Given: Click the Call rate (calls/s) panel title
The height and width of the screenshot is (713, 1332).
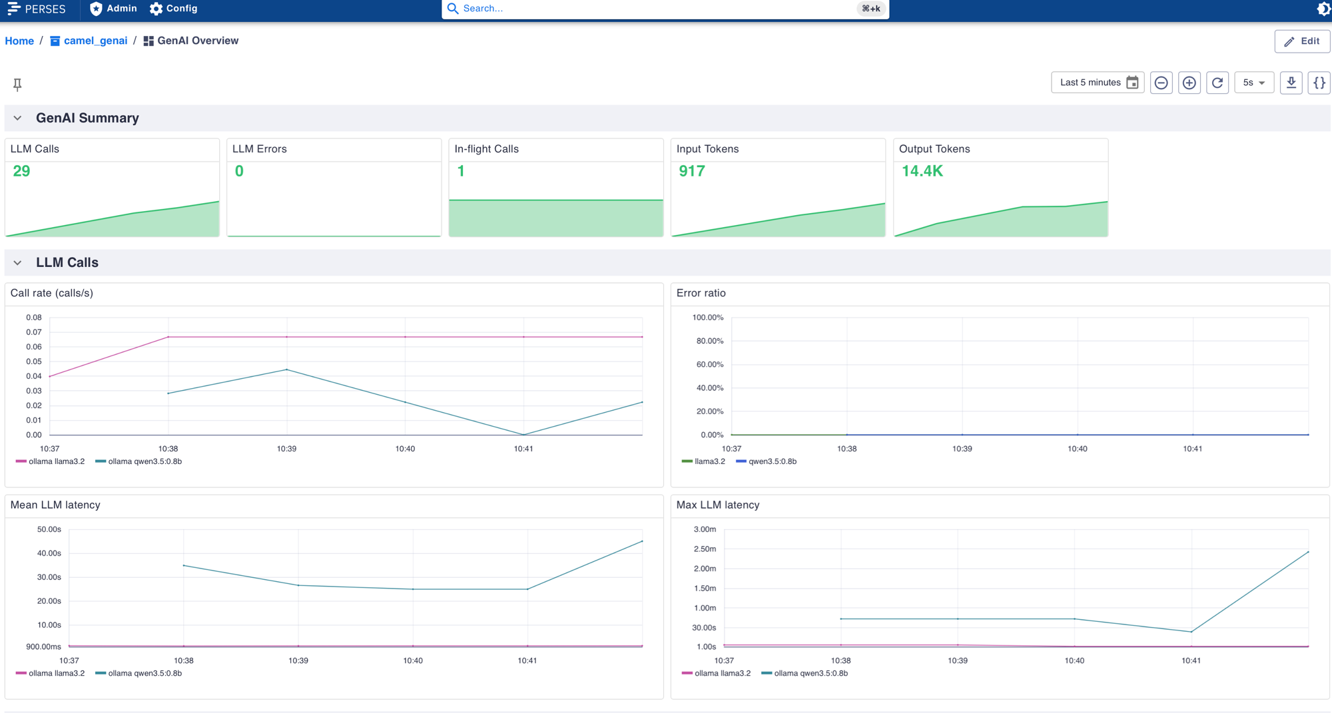Looking at the screenshot, I should tap(52, 293).
